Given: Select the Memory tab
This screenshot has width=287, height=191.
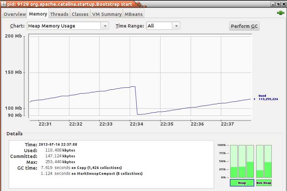Looking at the screenshot, I should (x=38, y=14).
